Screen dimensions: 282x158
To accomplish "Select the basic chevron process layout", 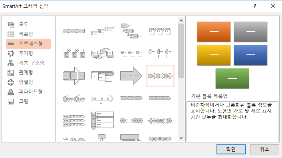I will point(131,98).
